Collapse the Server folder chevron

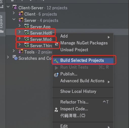click(14, 19)
